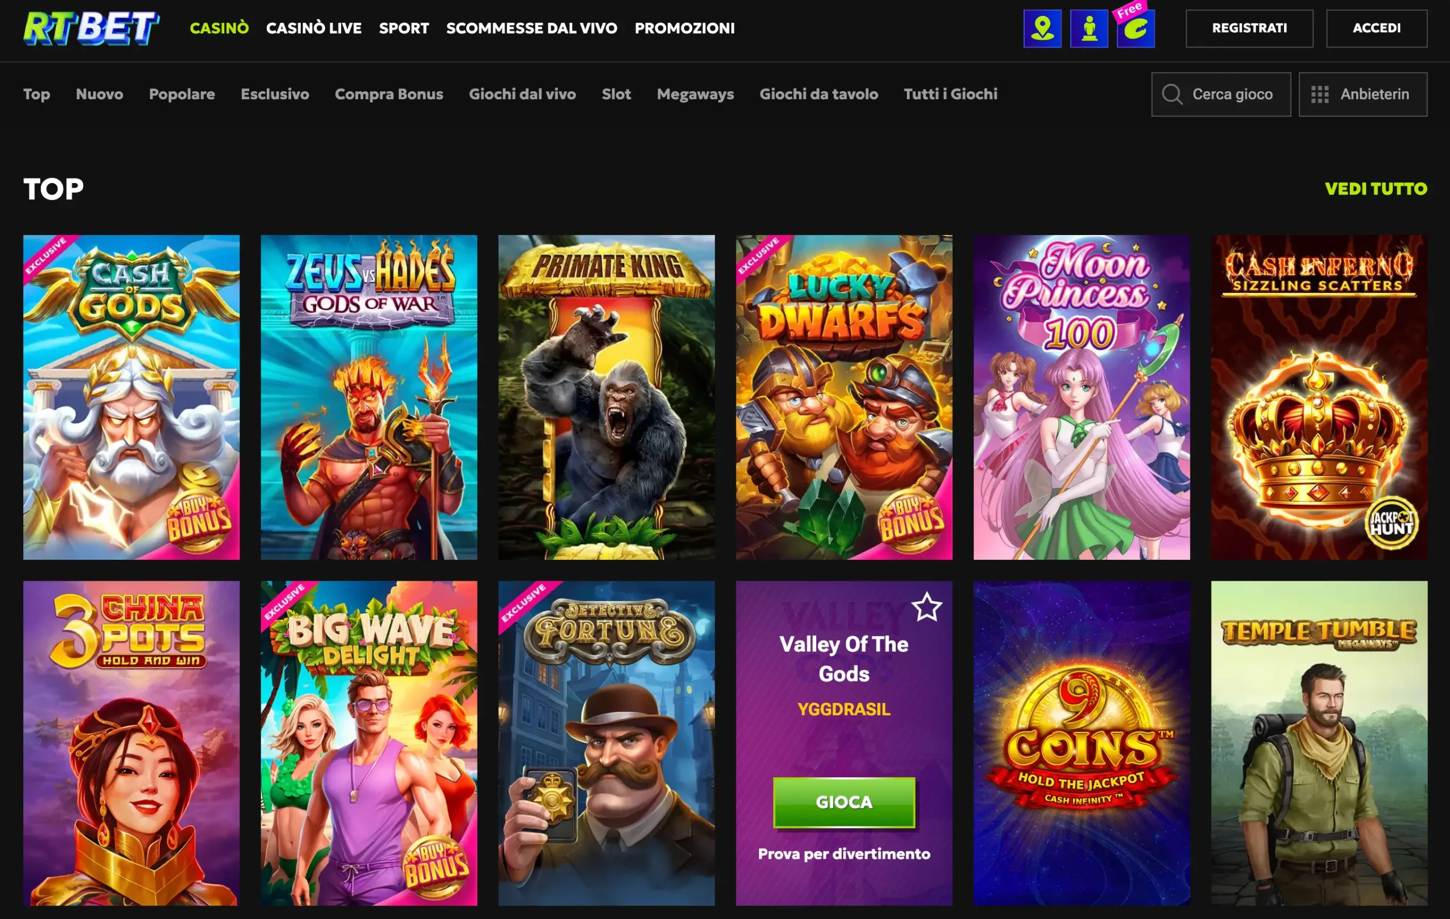Open the Cash of Gods game

coord(131,397)
